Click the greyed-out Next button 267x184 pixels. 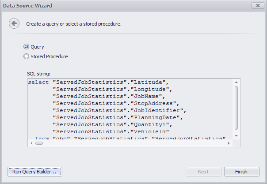[x=203, y=172]
